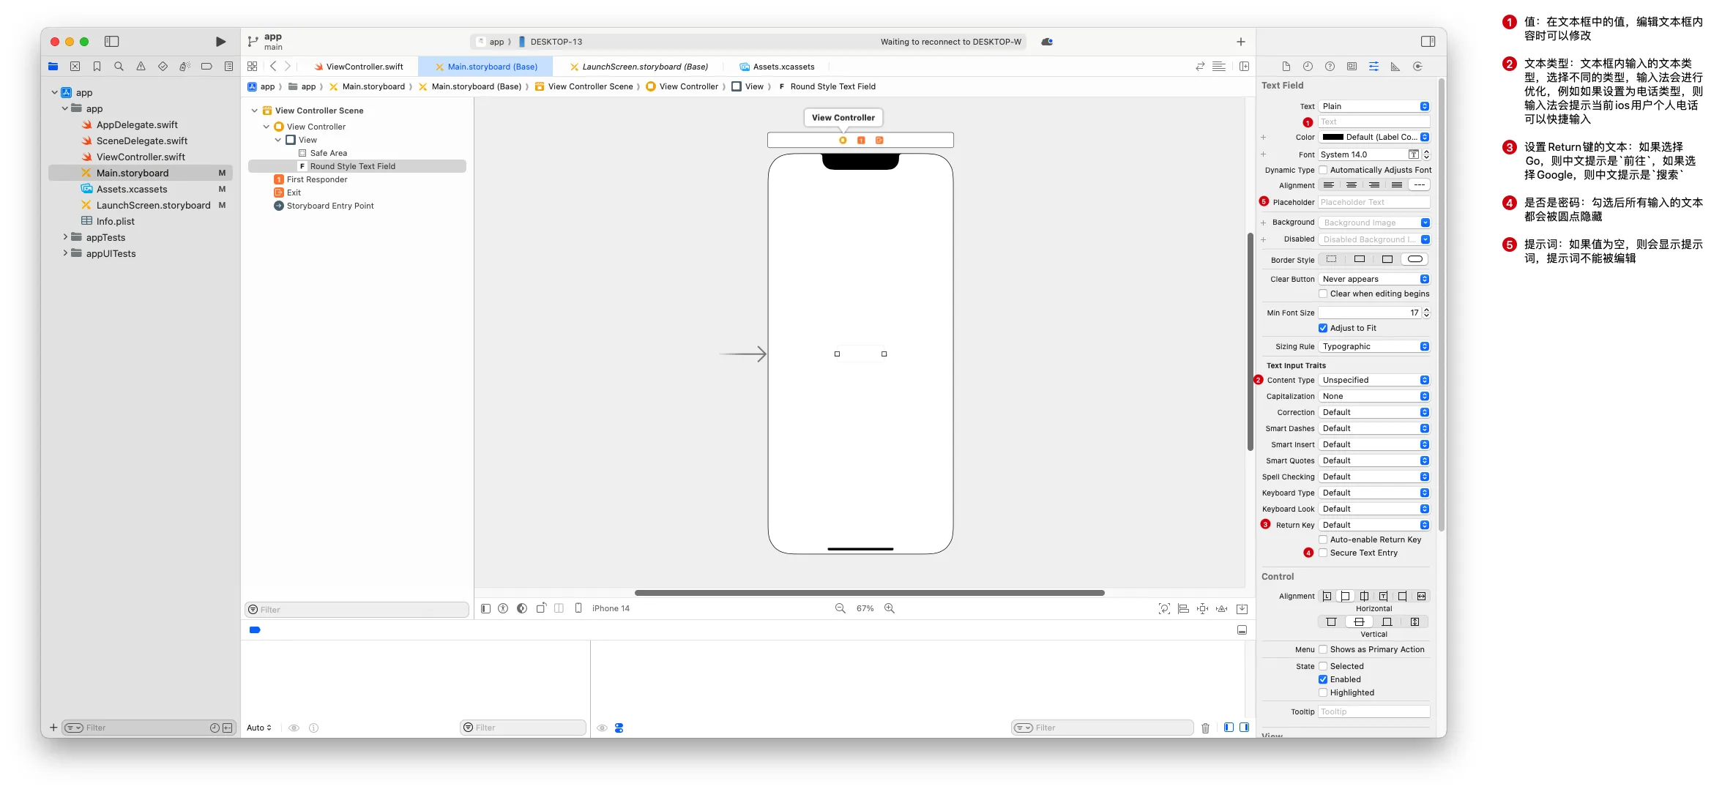Uncheck Adjust to Fit

1323,328
